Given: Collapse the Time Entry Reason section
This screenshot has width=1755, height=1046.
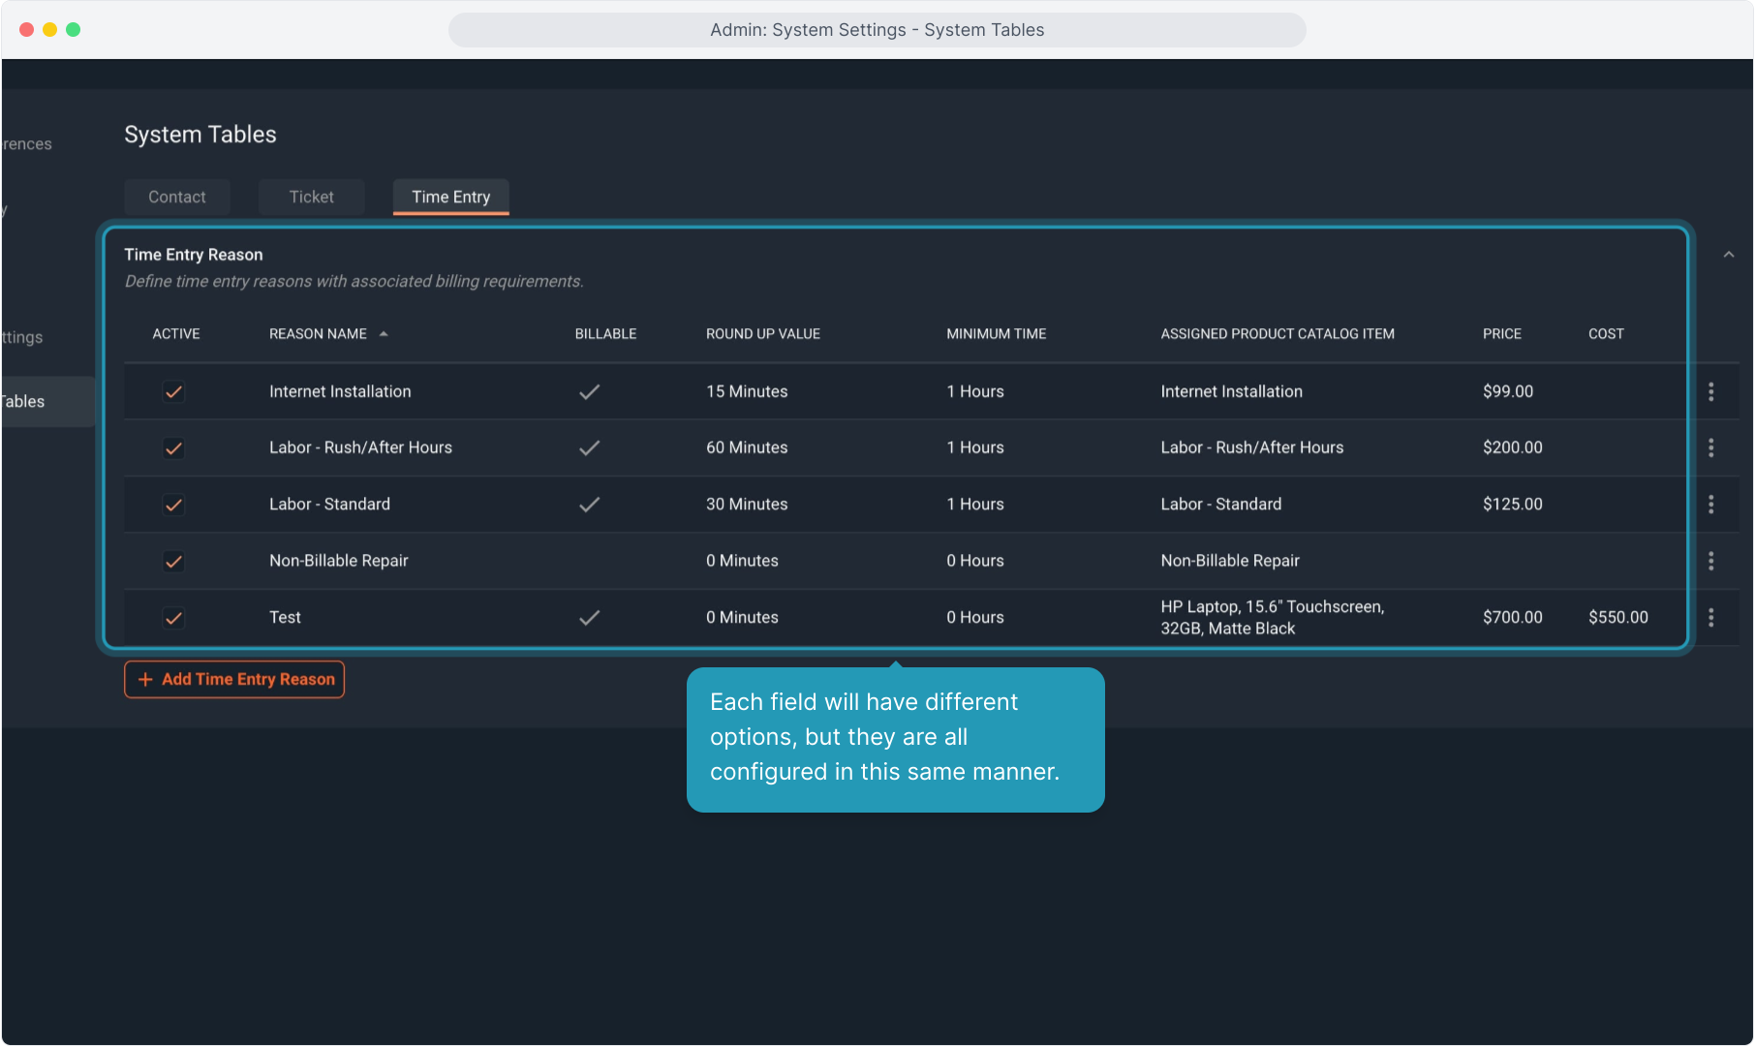Looking at the screenshot, I should (1728, 255).
